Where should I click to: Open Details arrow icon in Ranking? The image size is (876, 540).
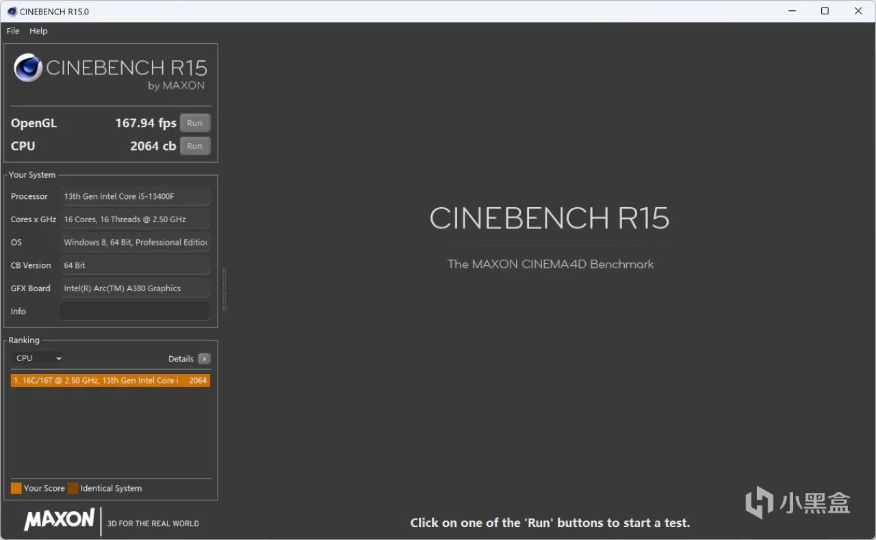point(204,359)
